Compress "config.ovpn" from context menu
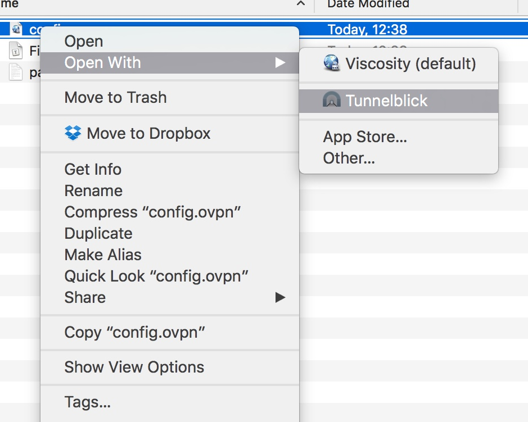Viewport: 528px width, 422px height. [152, 212]
